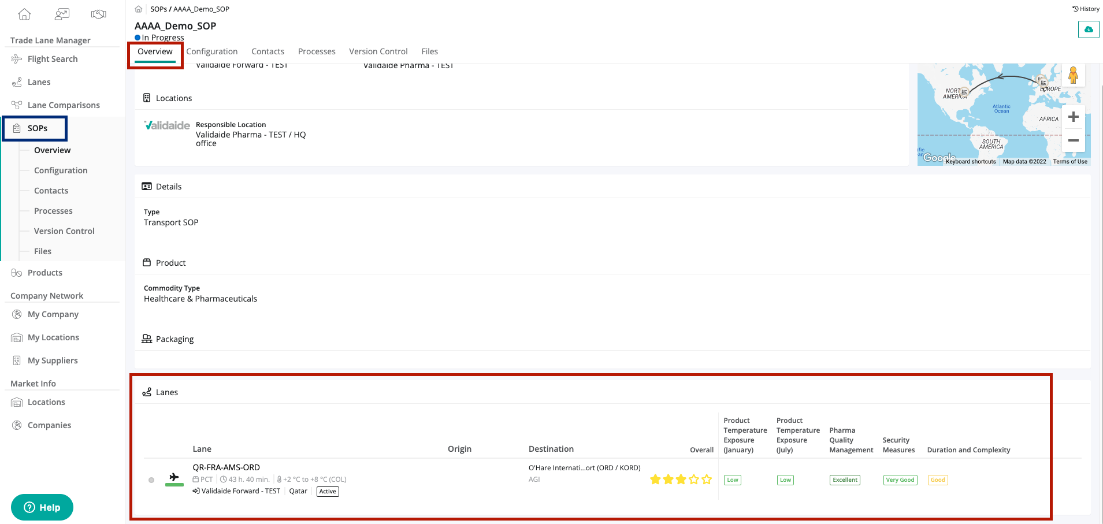Open the analytics chart icon in sidebar top

62,14
